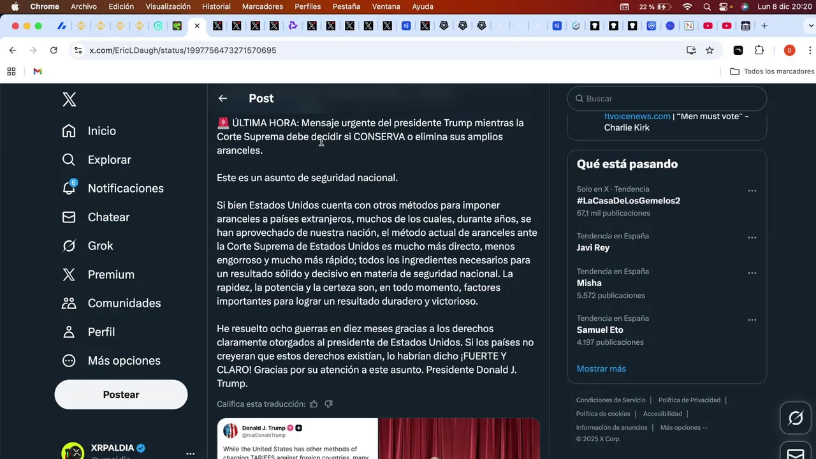Open the X logo home icon

69,99
